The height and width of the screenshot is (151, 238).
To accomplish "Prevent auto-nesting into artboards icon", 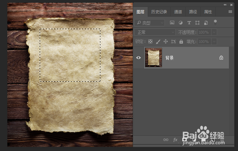I will click(173, 42).
